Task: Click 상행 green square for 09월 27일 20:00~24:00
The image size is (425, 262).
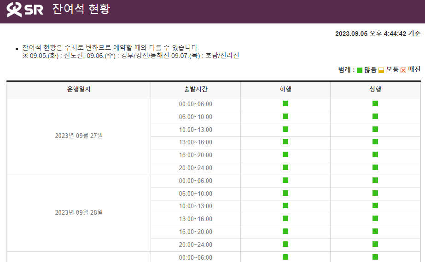Action: point(375,167)
